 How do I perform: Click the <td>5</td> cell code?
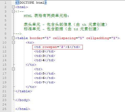click(x=45, y=73)
